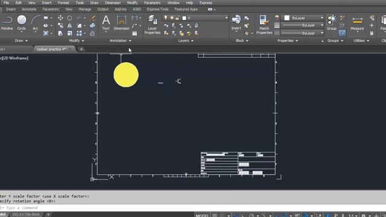Toggle layer on/off lightbulb icon

click(x=166, y=18)
